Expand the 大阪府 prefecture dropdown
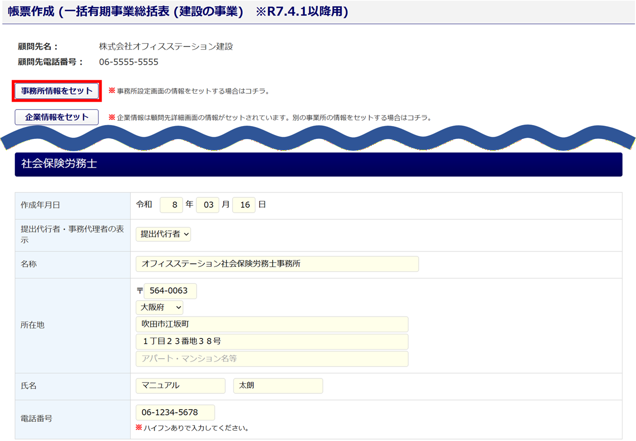Viewport: 636px width, 441px height. (x=159, y=308)
